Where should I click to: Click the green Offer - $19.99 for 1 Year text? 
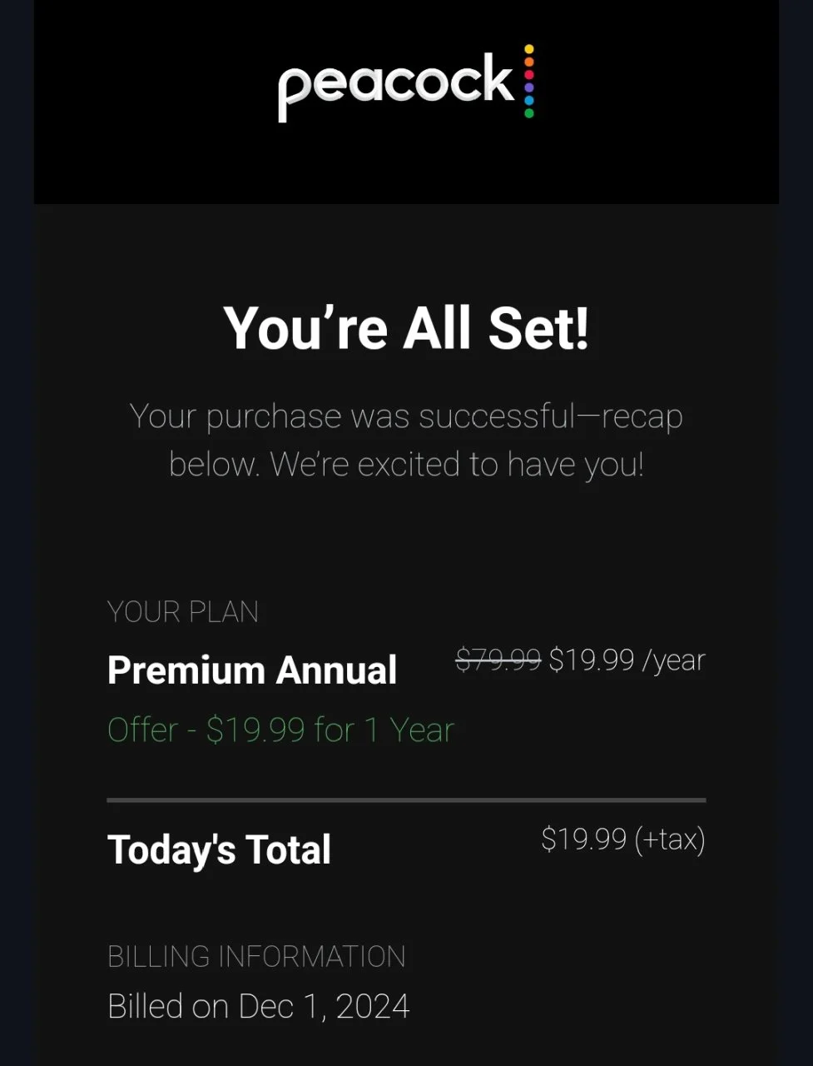tap(280, 730)
